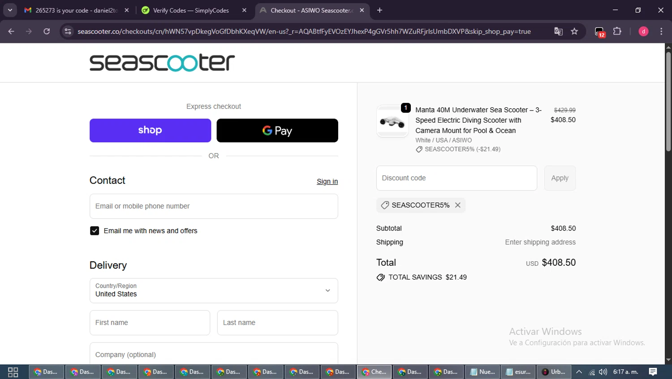Click the Total Savings tag icon

381,277
